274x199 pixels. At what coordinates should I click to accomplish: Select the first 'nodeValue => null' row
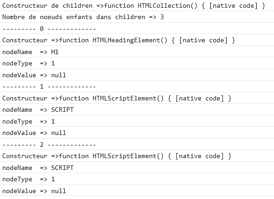point(137,75)
